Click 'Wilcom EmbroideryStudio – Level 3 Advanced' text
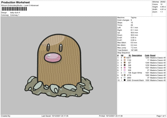This screenshot has height=118, width=167. tap(20, 6)
